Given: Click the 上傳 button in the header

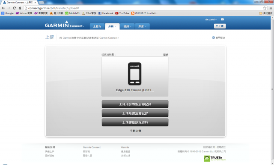Looking at the screenshot, I should pyautogui.click(x=220, y=26).
